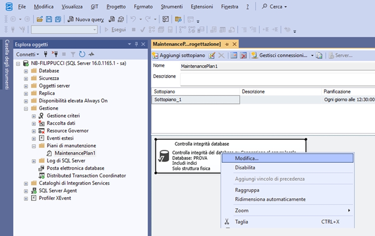The height and width of the screenshot is (236, 375).
Task: Open the Activity Monitor pulse icon
Action: click(x=91, y=54)
